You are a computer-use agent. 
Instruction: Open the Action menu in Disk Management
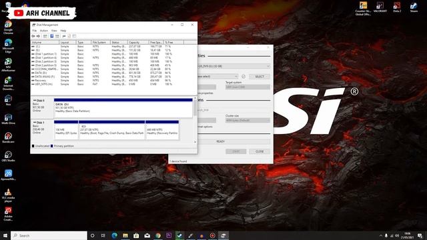point(43,31)
